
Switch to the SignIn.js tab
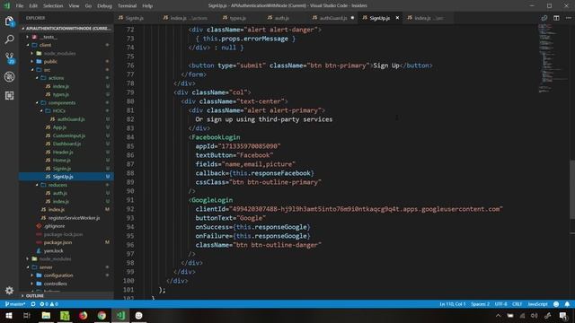(134, 18)
